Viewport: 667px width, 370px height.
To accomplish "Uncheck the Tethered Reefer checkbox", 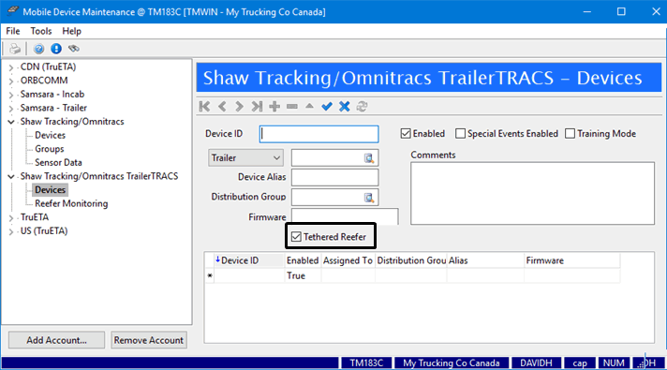I will click(x=296, y=237).
